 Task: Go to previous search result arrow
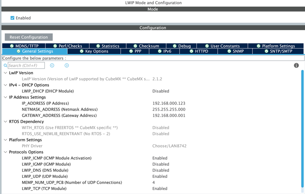52,66
